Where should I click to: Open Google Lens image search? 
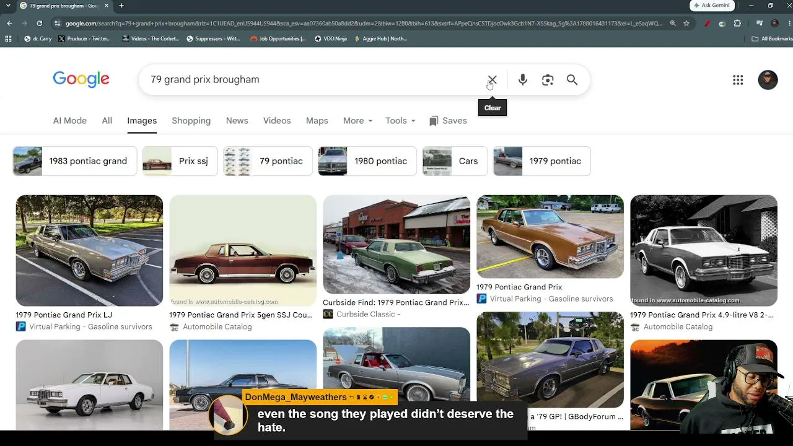[x=548, y=80]
